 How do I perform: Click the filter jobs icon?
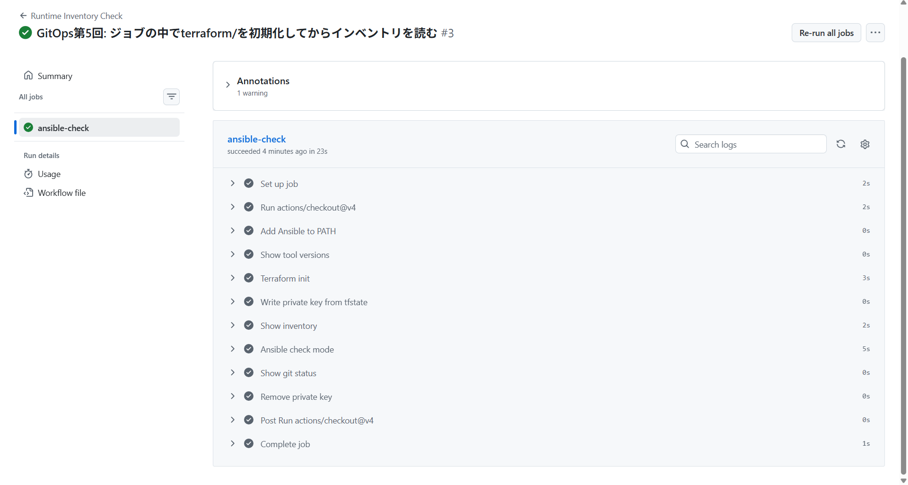pyautogui.click(x=172, y=97)
